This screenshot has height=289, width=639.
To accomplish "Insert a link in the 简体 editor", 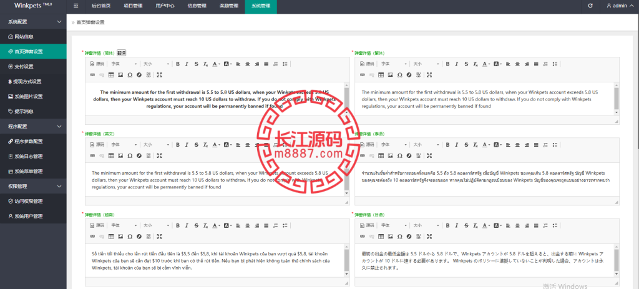I will pyautogui.click(x=92, y=75).
